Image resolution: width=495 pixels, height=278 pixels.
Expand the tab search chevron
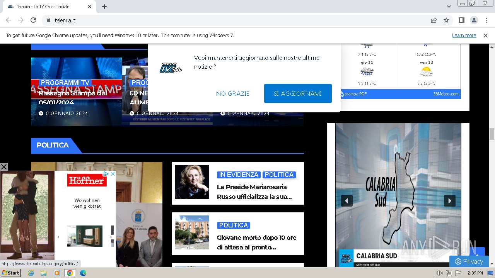(449, 7)
